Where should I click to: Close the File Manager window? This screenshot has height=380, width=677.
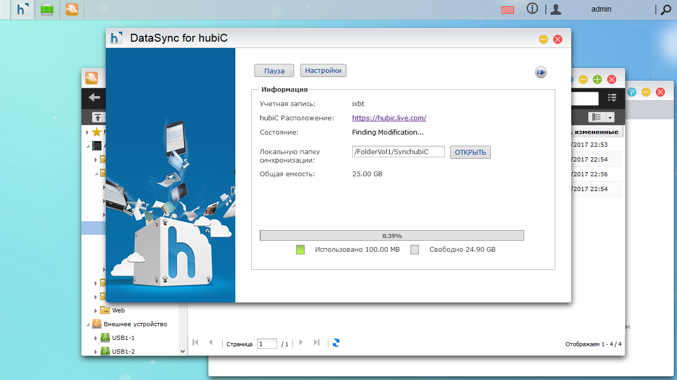pyautogui.click(x=611, y=80)
